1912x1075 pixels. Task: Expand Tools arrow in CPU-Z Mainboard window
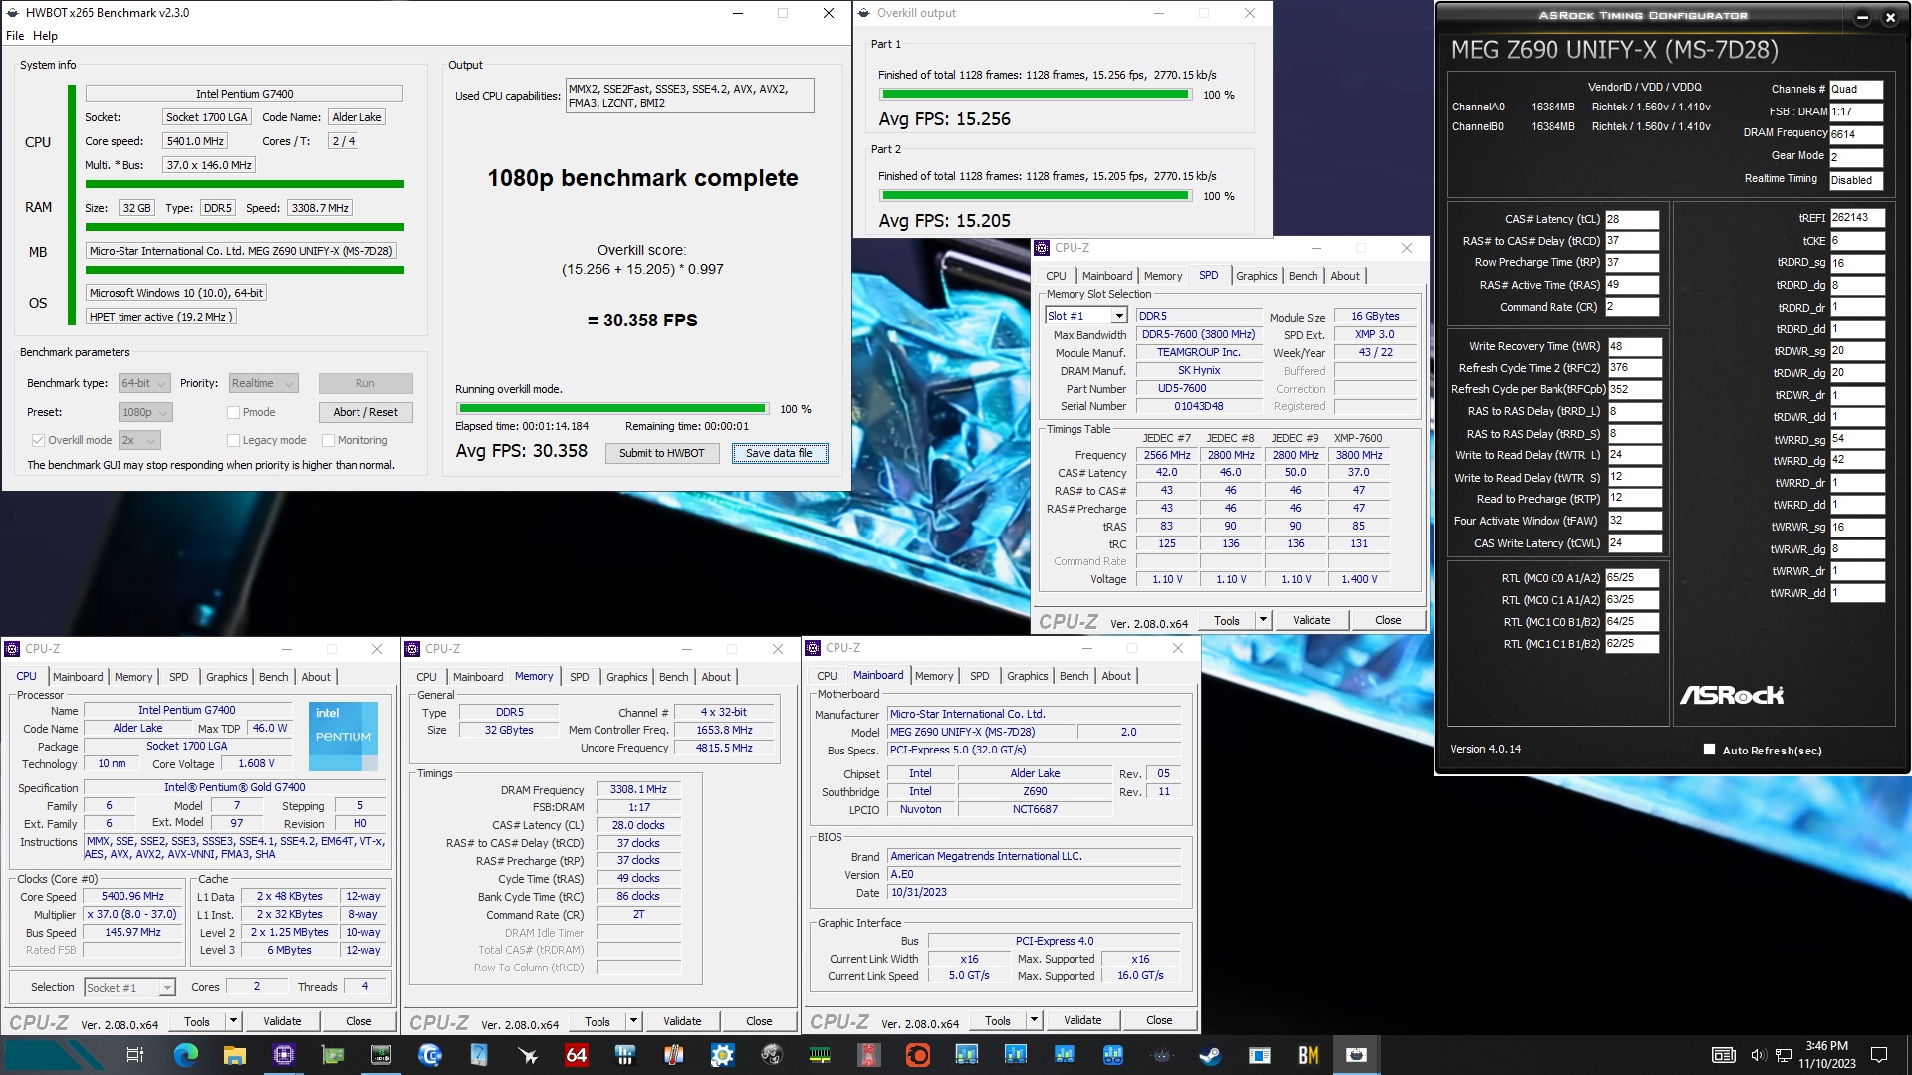pyautogui.click(x=1034, y=1020)
